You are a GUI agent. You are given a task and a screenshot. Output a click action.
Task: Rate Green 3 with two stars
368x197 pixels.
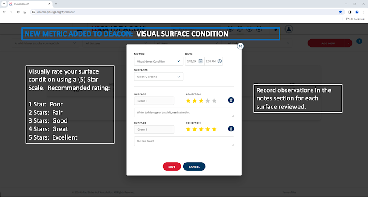pos(195,129)
